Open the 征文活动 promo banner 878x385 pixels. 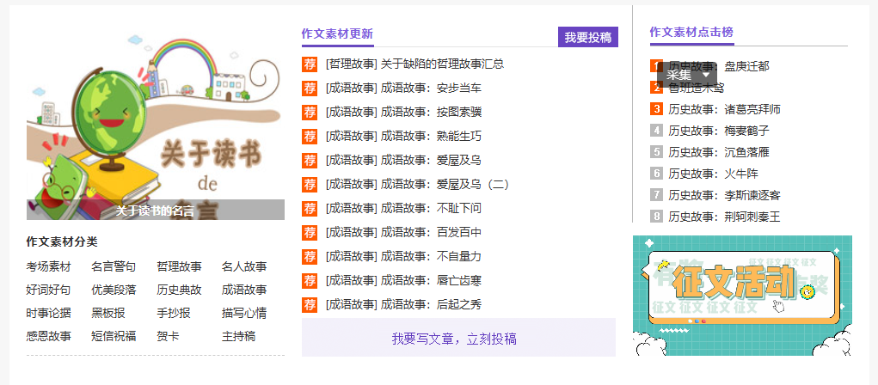742,296
